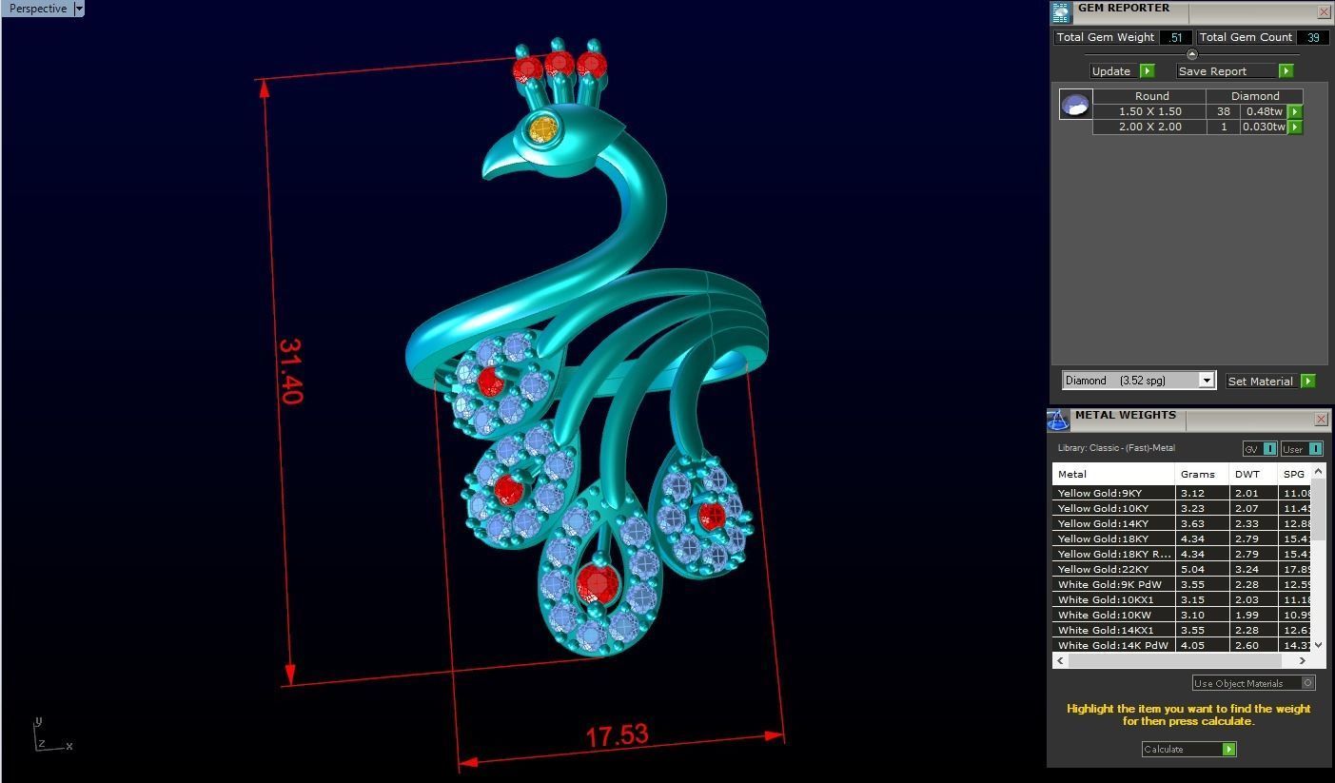Click green arrow beside Set Material
The image size is (1335, 783).
pos(1307,381)
